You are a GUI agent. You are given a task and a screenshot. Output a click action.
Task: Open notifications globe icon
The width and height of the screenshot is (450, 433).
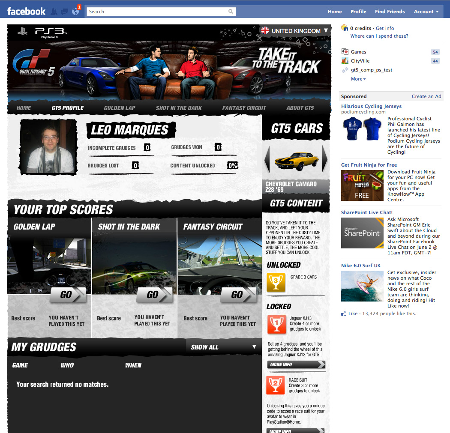[x=75, y=11]
